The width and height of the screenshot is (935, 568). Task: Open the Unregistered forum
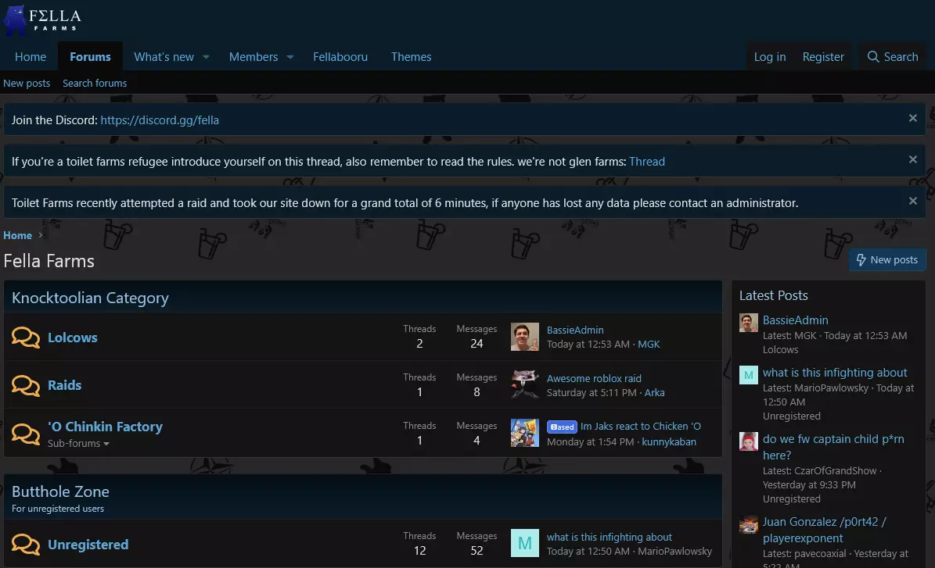point(88,545)
